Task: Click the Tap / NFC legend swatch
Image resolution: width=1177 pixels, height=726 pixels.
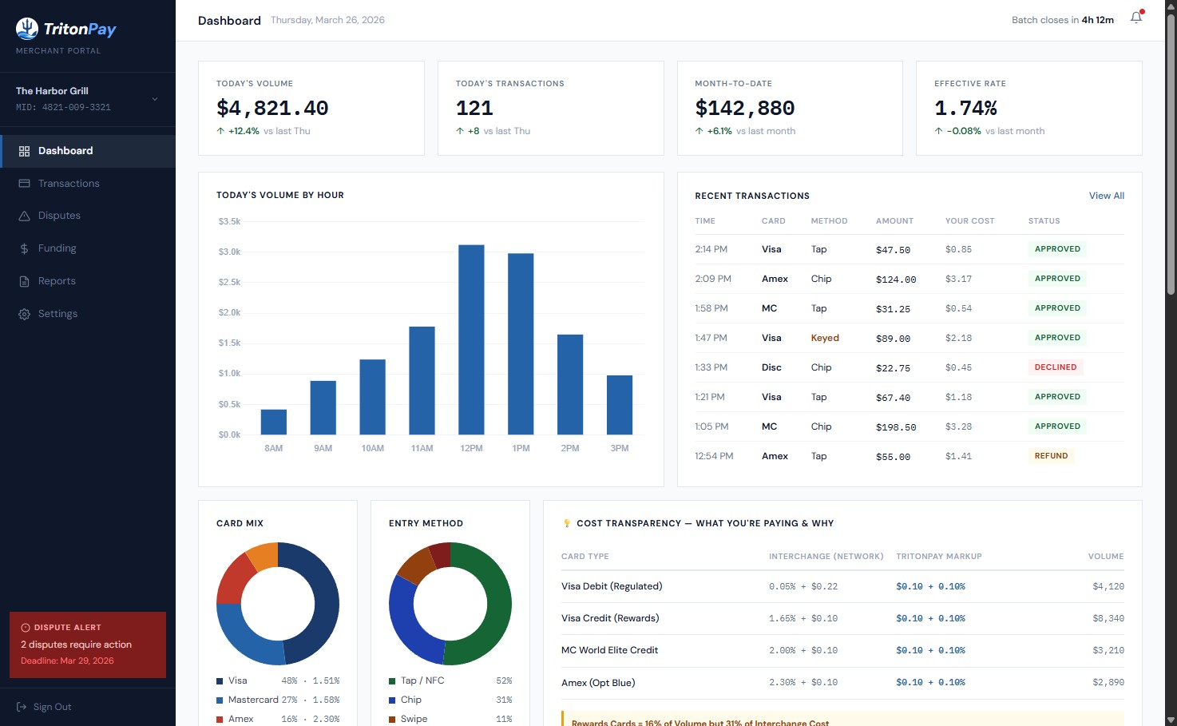Action: pyautogui.click(x=394, y=680)
